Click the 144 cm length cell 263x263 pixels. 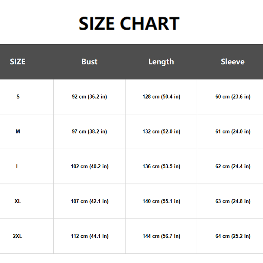coord(161,236)
